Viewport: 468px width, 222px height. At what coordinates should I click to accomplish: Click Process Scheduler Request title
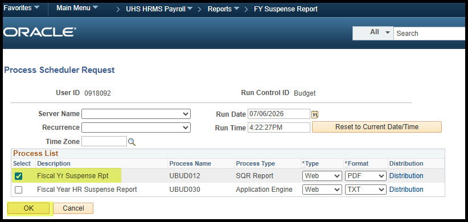(x=59, y=70)
